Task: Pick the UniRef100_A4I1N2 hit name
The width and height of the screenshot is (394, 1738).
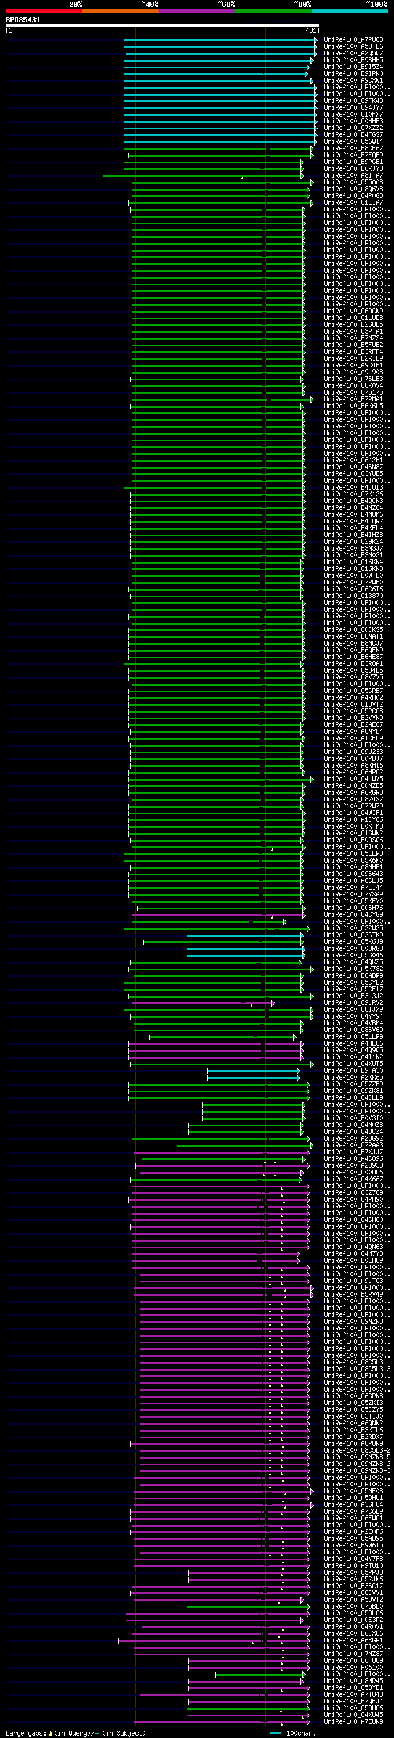Action: (353, 1057)
